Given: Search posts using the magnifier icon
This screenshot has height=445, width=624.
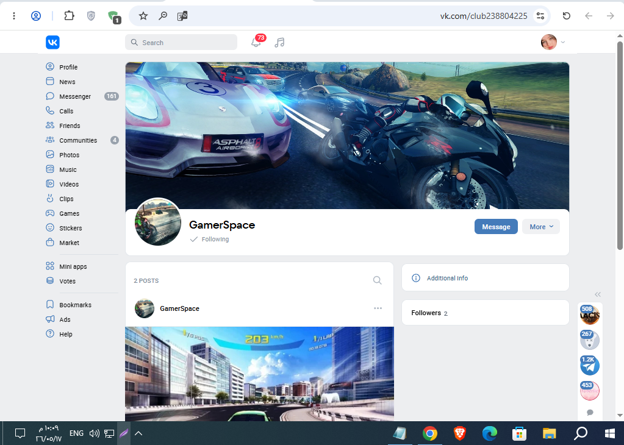Looking at the screenshot, I should tap(377, 280).
